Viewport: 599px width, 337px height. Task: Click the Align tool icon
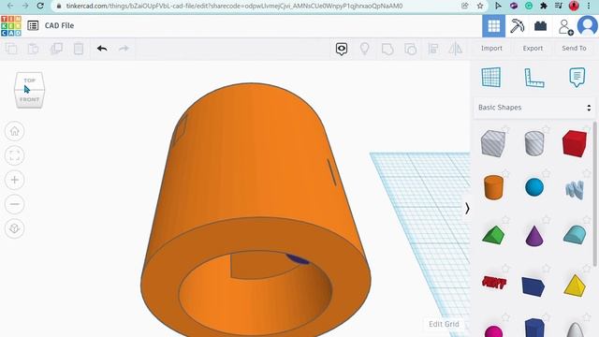click(x=433, y=49)
